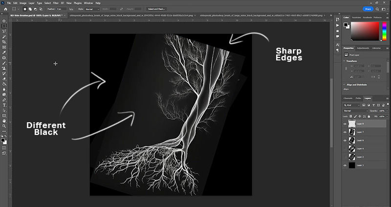The image size is (391, 207).
Task: Hide Layer 7 with its eye icon
Action: (345, 132)
